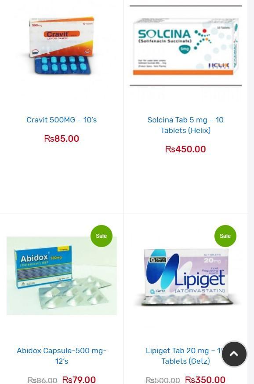Open the Solcina Tab 5 mg title link
254x384 pixels.
pyautogui.click(x=185, y=125)
